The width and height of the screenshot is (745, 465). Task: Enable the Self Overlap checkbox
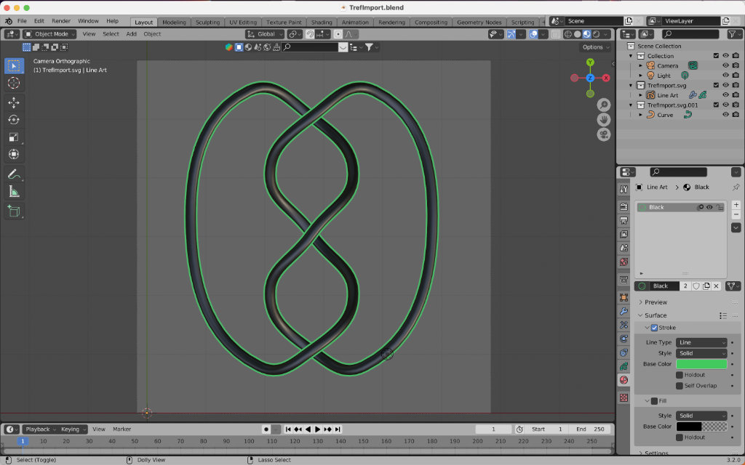coord(680,386)
